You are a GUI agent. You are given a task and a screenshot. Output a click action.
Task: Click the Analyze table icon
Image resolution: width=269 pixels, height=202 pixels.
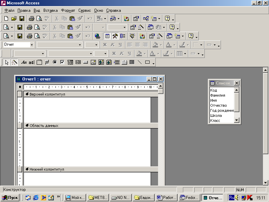pos(113,19)
